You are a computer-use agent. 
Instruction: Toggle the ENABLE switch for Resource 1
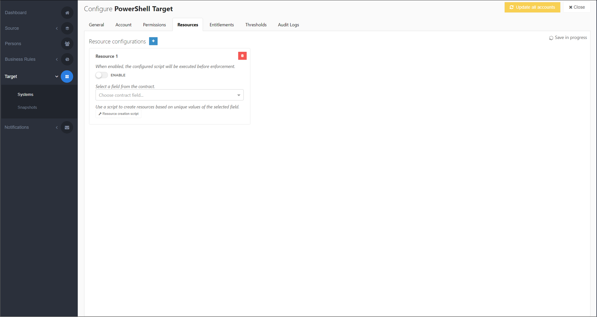click(102, 75)
